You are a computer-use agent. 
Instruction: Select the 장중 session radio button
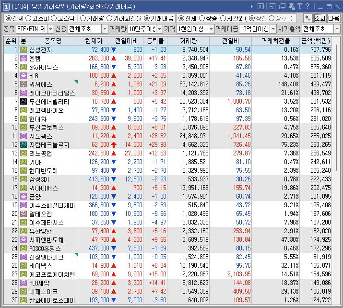coord(202,18)
